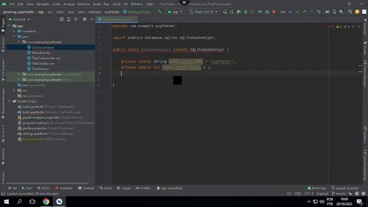This screenshot has height=207, width=368.
Task: Click the green Debug bug icon
Action: [x=246, y=11]
